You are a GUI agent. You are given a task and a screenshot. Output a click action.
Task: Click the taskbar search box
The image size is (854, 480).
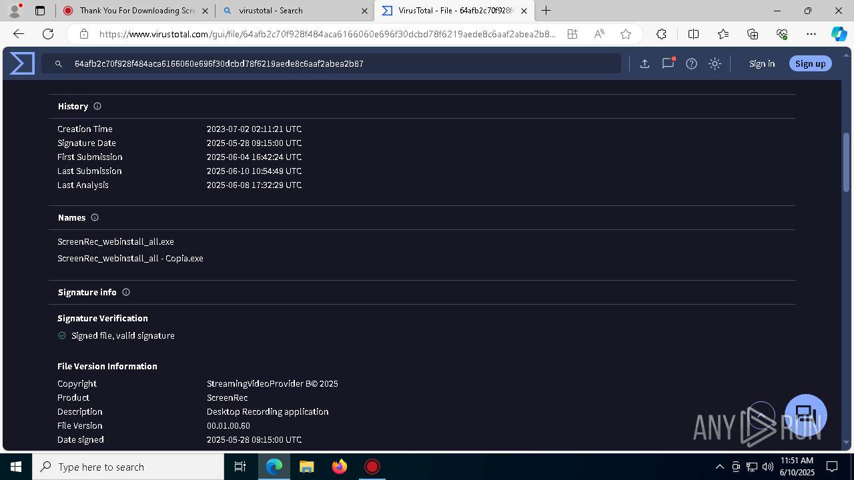(x=128, y=467)
